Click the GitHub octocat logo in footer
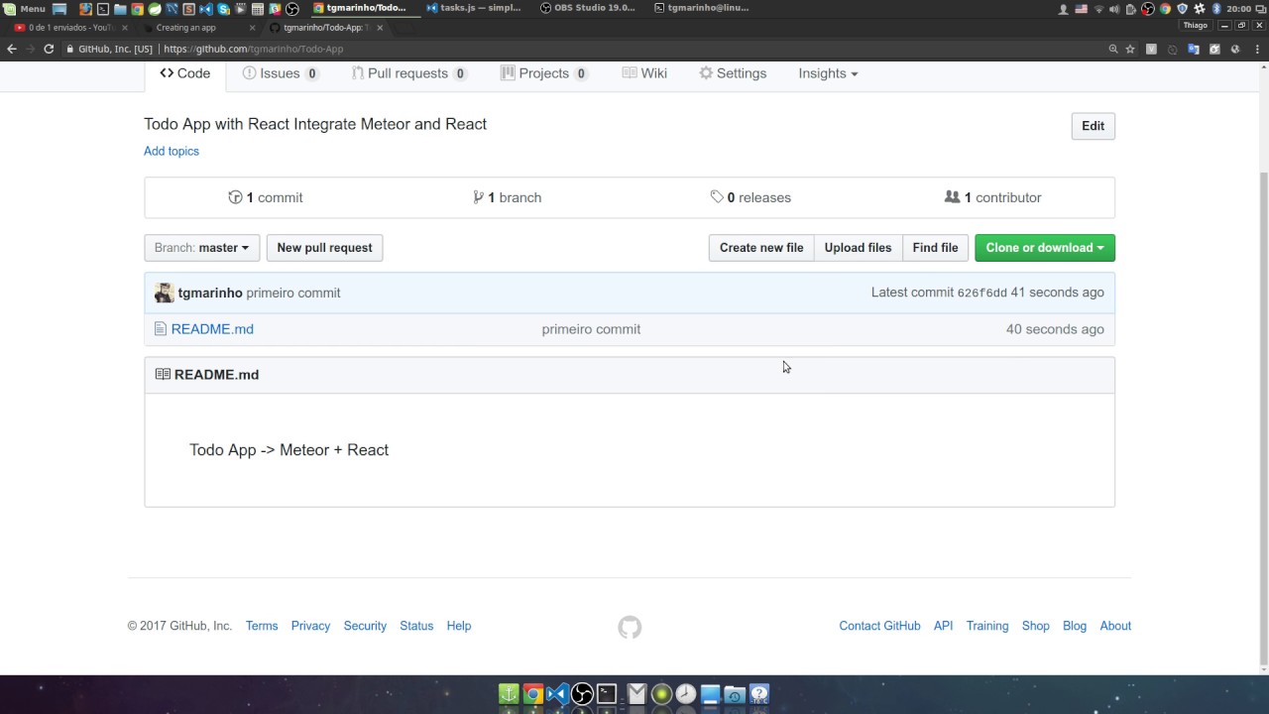 [x=630, y=627]
